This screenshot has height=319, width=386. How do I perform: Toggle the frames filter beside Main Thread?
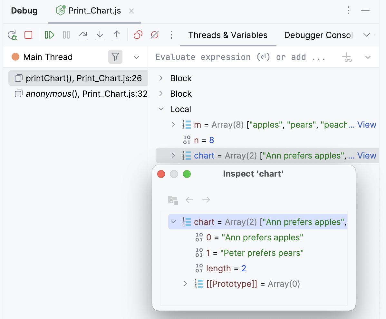click(x=115, y=57)
